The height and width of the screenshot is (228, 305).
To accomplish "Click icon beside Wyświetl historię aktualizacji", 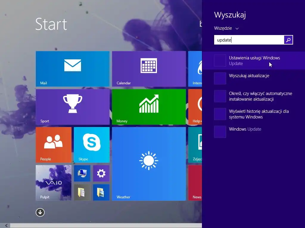I will (220, 114).
